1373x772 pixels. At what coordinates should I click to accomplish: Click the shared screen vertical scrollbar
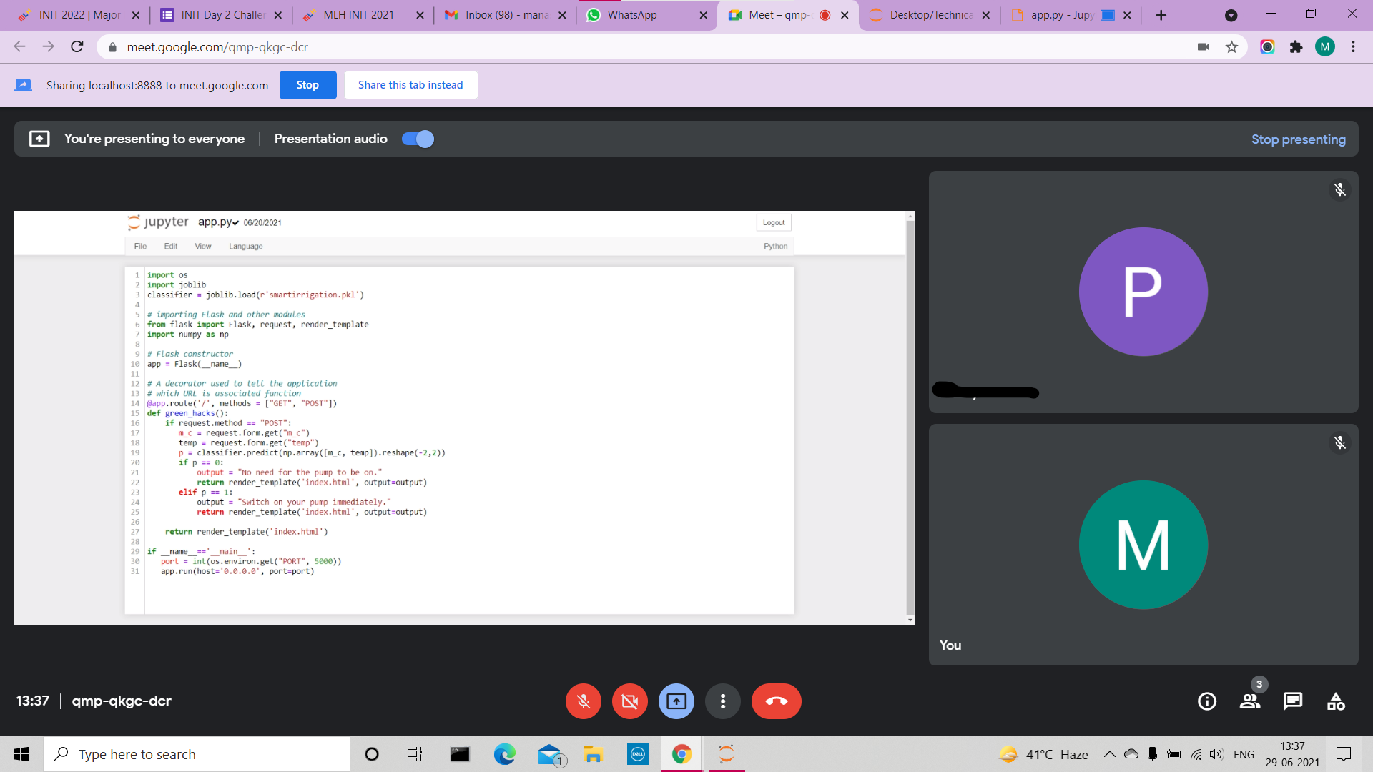point(910,417)
